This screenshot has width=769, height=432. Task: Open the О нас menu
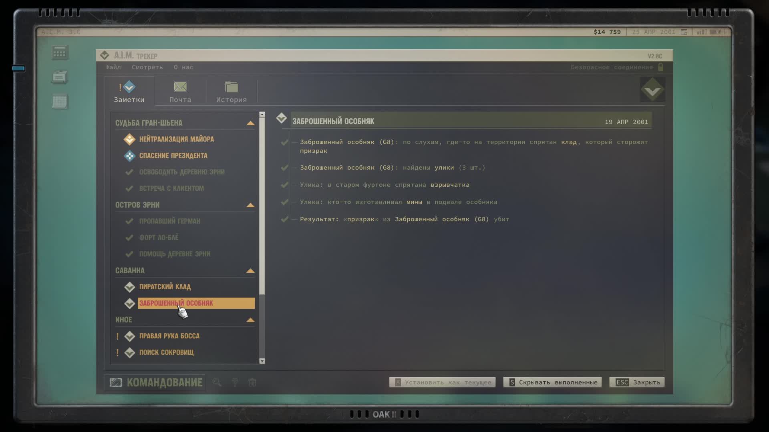point(183,67)
